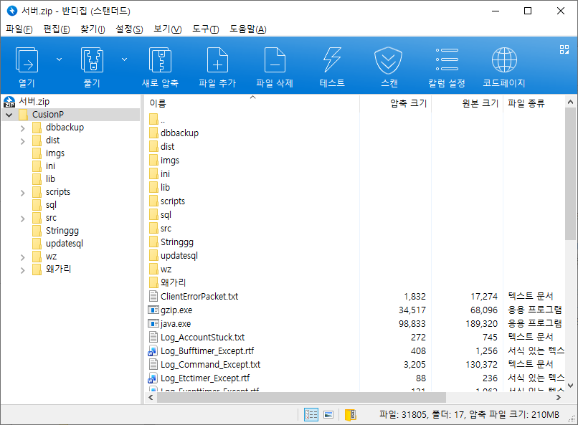This screenshot has width=578, height=425.
Task: Click the horizontal scrollbar thumb below the file list
Action: point(301,397)
